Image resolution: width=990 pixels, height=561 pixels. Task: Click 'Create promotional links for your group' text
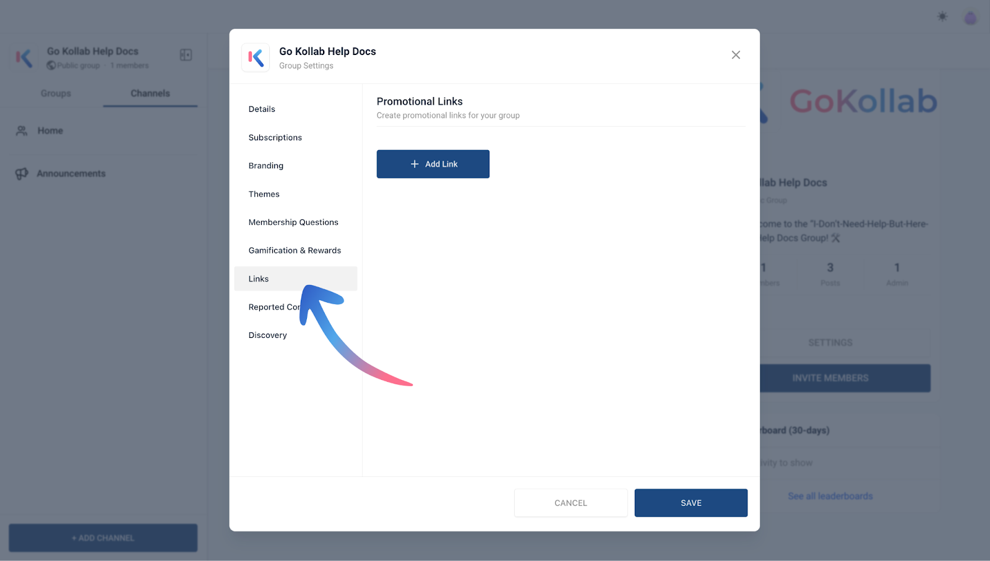click(x=448, y=116)
